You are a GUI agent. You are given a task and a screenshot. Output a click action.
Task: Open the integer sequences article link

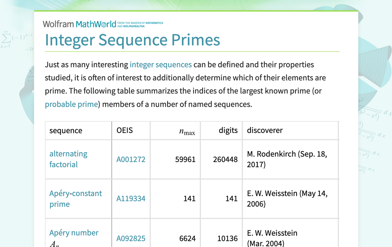pos(161,64)
